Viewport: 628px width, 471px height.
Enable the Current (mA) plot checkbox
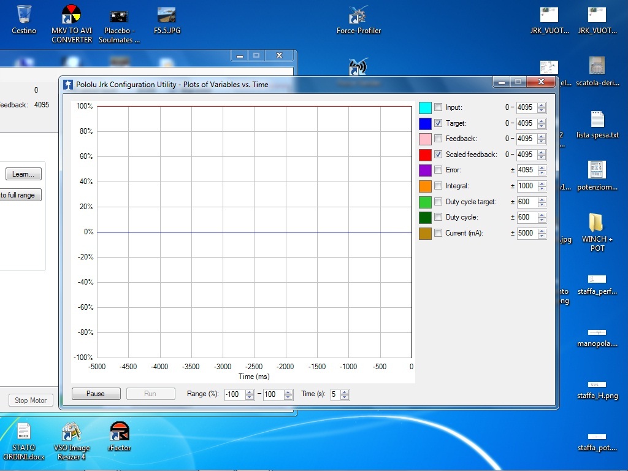438,232
